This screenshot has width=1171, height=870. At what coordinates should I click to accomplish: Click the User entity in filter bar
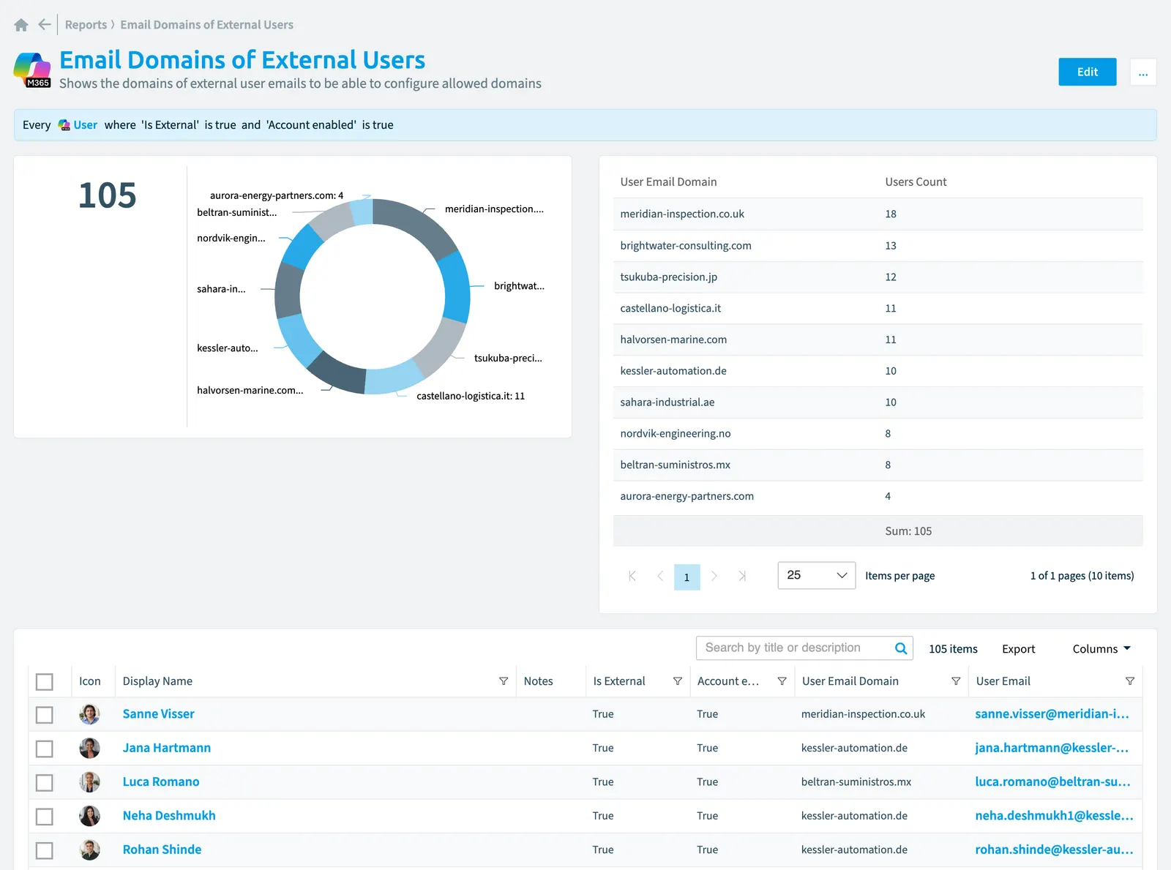pyautogui.click(x=78, y=125)
